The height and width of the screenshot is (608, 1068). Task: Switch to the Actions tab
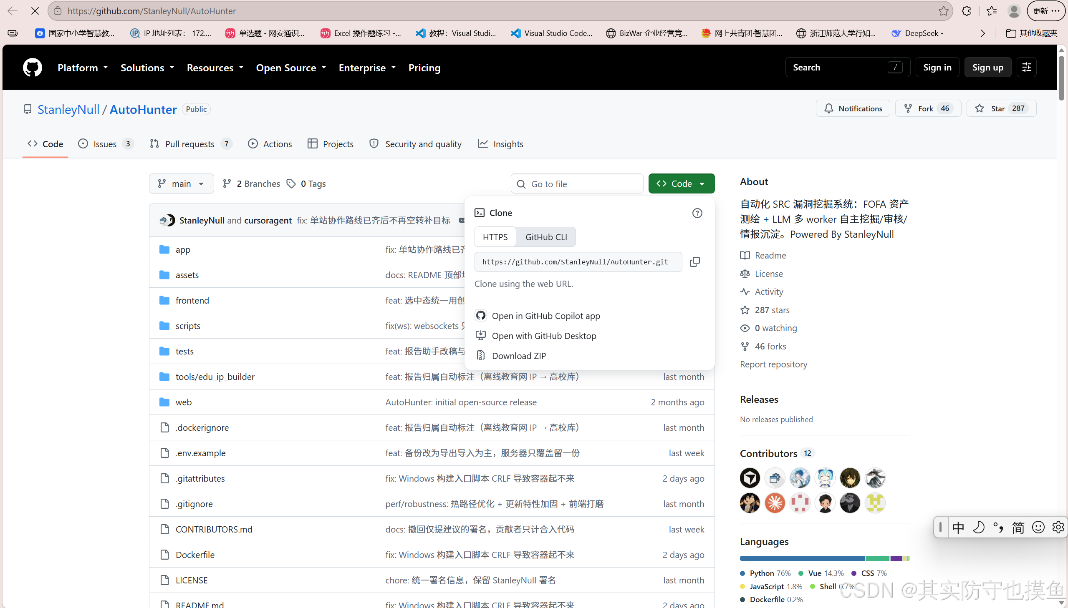click(x=270, y=144)
